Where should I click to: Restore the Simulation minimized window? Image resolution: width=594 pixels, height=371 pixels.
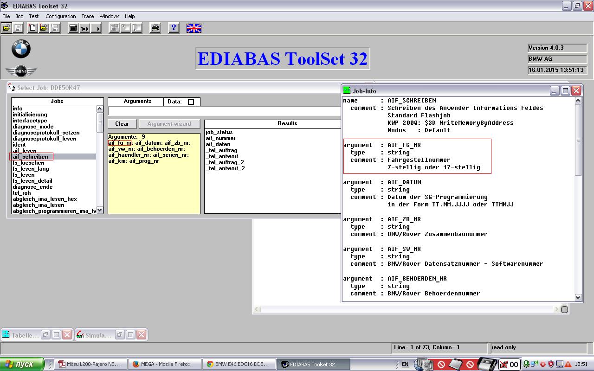coord(120,334)
